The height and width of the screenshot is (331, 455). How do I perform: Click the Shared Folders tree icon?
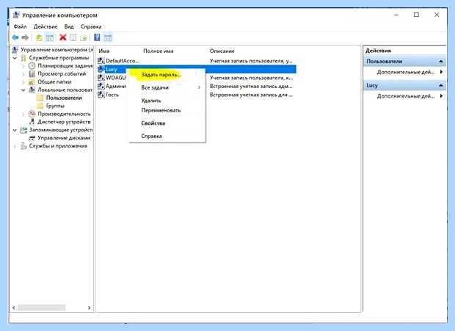(x=32, y=81)
